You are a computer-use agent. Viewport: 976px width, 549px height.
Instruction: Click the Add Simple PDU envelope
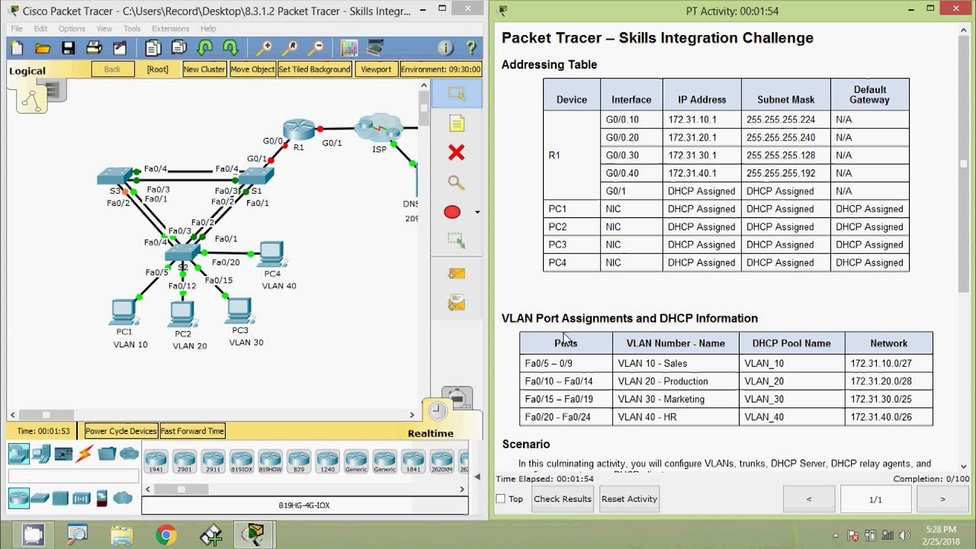click(x=456, y=273)
